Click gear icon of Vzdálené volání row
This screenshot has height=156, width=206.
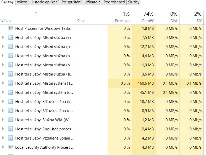pos(10,138)
